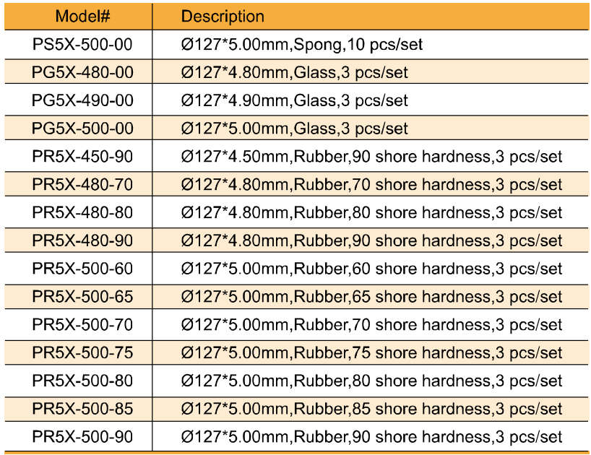
Task: Select model PR5X-500-70 cell
Action: [x=82, y=325]
